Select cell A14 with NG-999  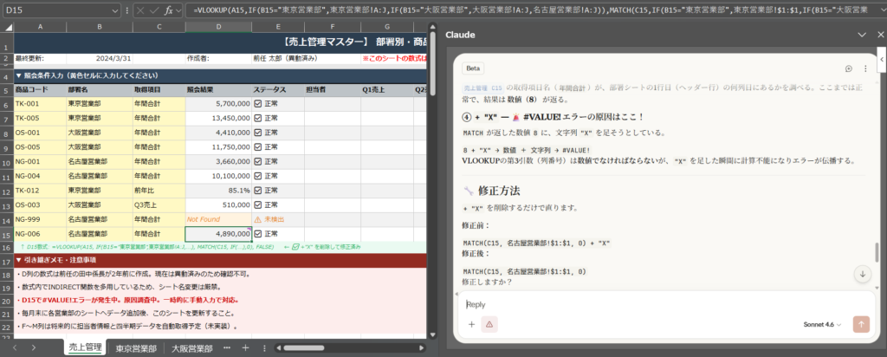[x=40, y=219]
